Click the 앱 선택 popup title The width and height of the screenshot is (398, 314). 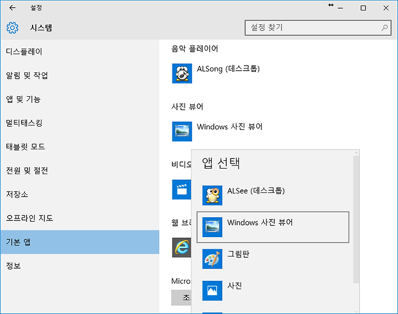[x=221, y=163]
